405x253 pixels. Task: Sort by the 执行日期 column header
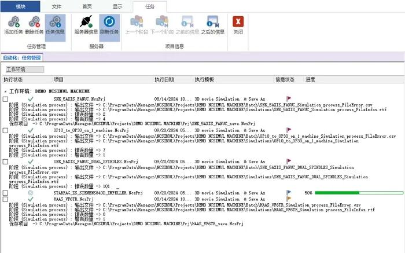(164, 79)
